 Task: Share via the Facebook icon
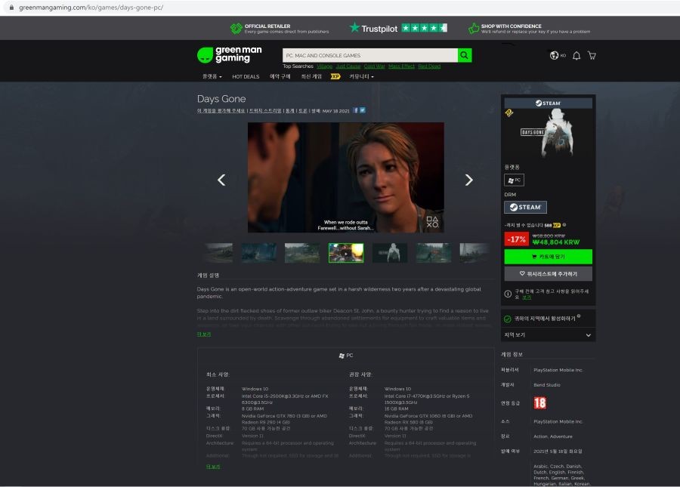(x=356, y=110)
